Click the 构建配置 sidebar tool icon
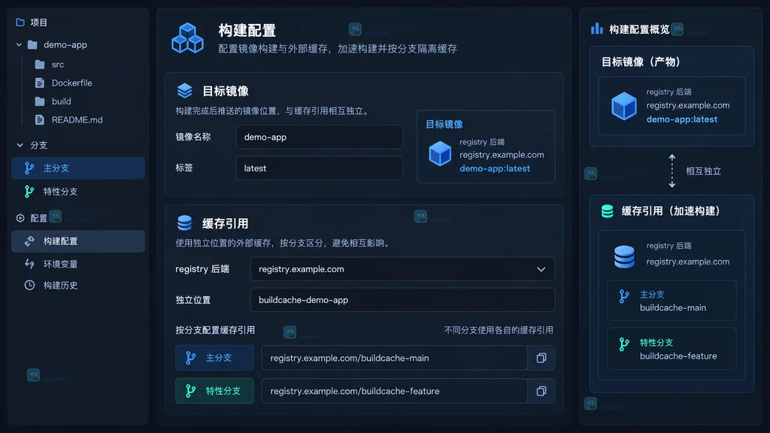The width and height of the screenshot is (770, 433). 29,241
